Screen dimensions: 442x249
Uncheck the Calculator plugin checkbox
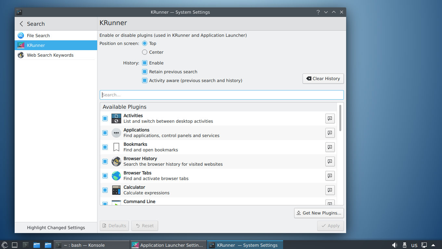point(105,190)
